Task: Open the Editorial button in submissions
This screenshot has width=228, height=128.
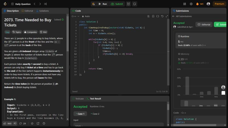Action: [204, 24]
